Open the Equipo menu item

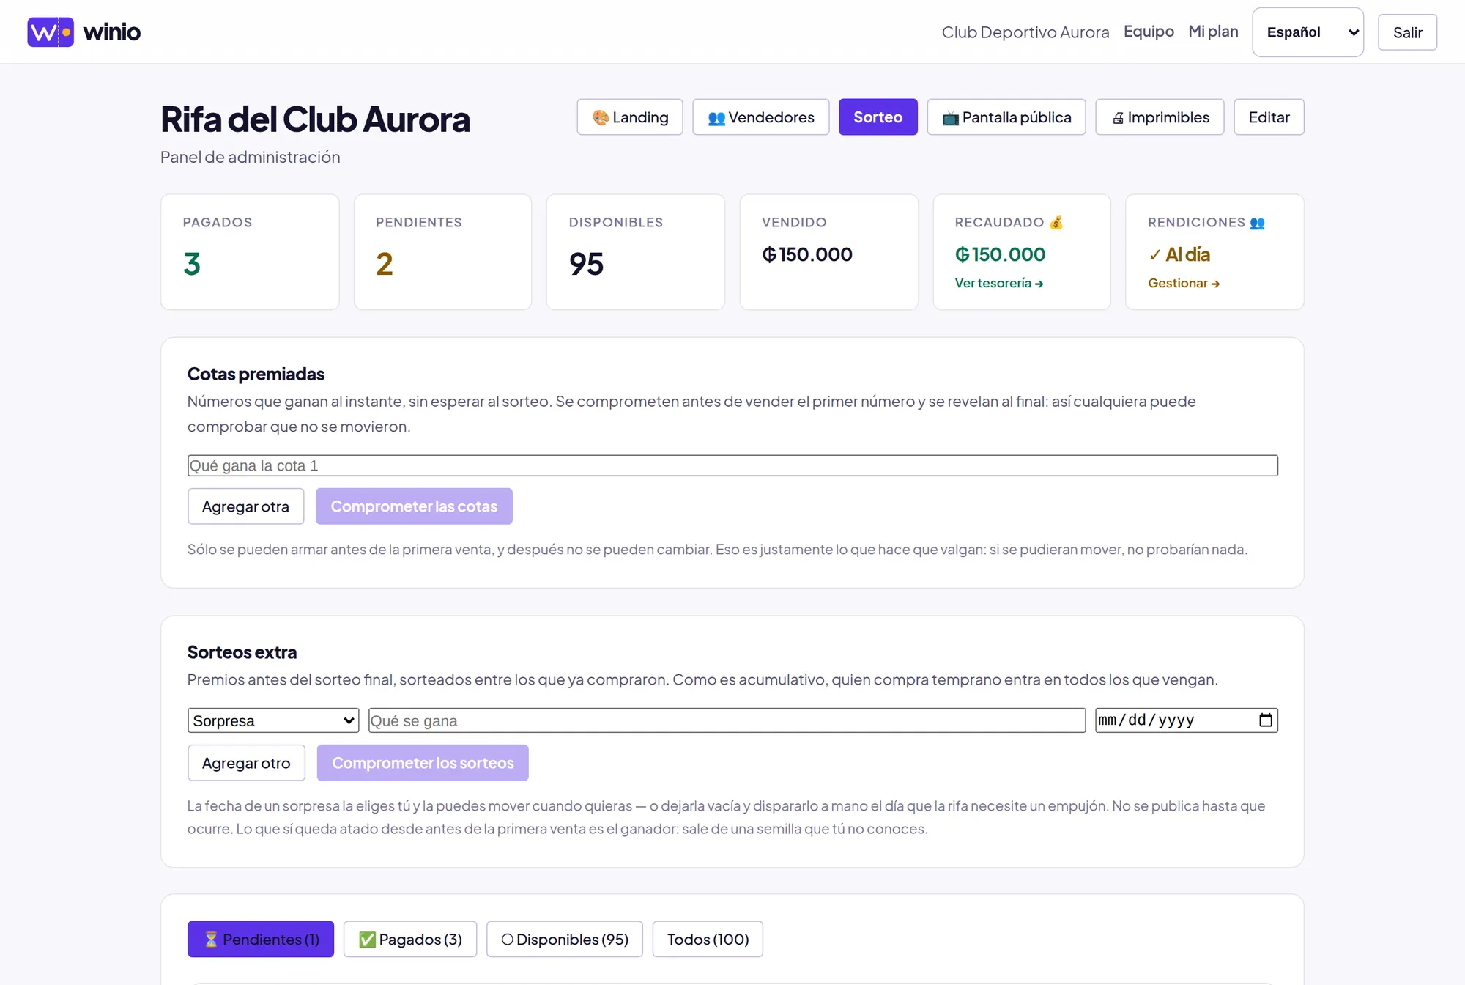pos(1149,32)
